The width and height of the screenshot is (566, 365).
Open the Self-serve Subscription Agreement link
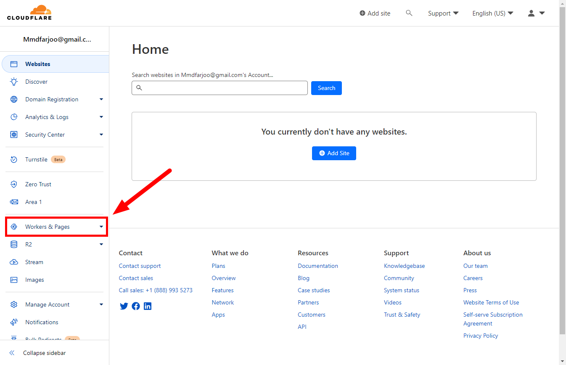click(493, 319)
